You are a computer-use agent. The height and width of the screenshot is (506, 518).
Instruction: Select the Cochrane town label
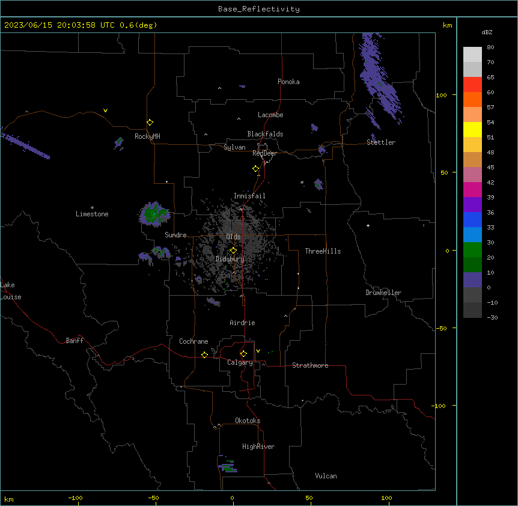[193, 341]
